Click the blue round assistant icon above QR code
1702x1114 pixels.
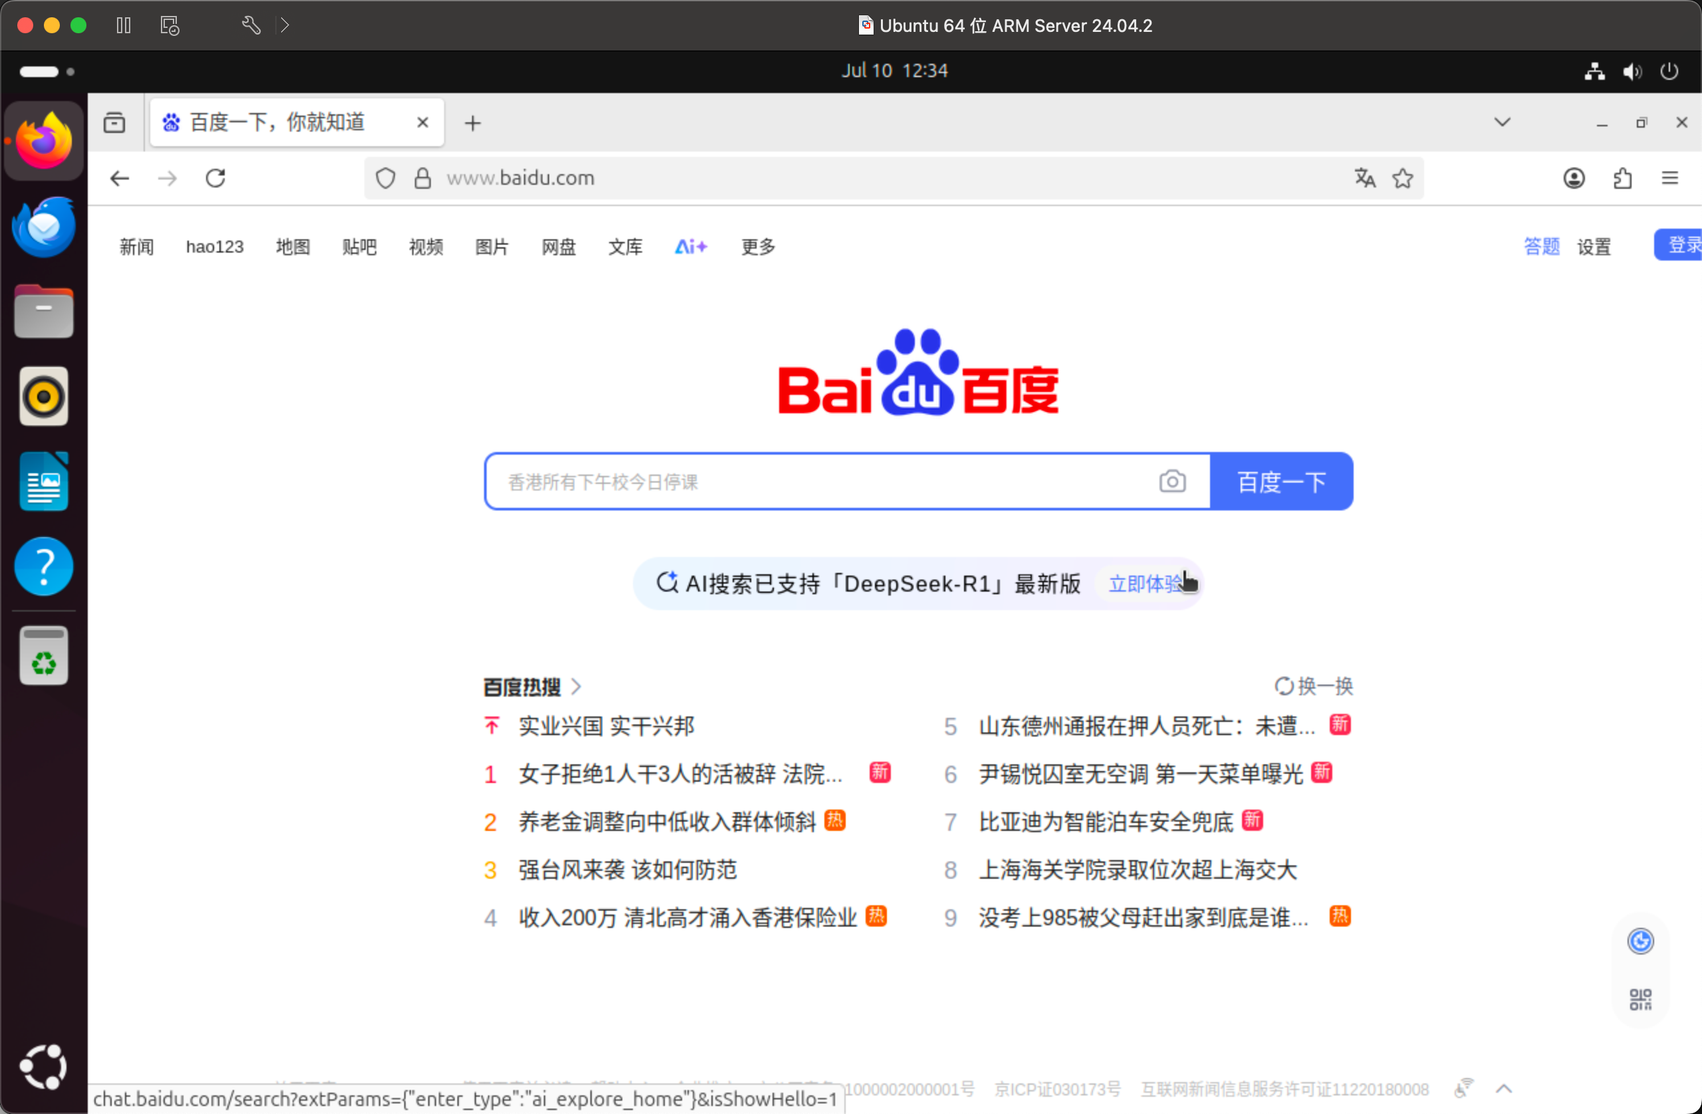pos(1640,941)
